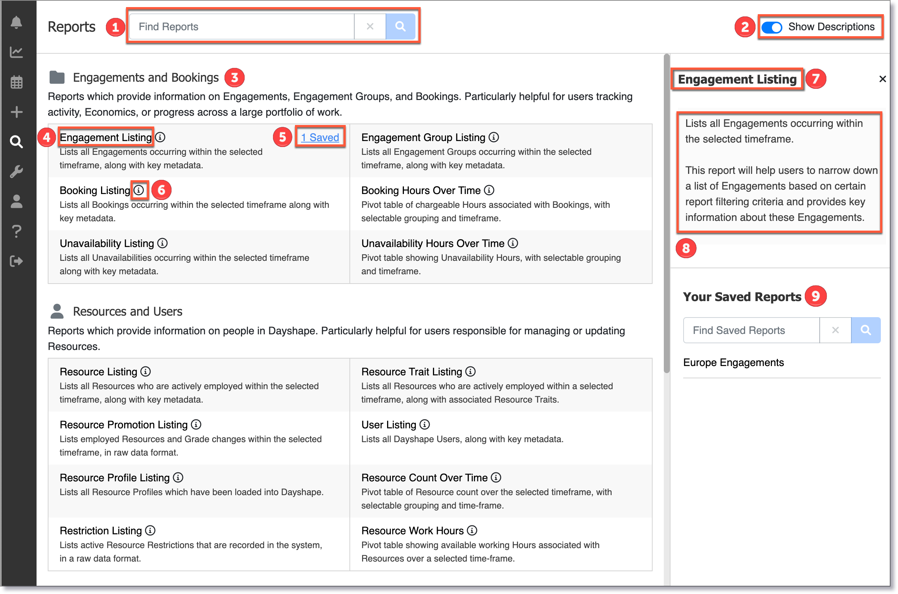Open the Resource Trait Listing report
Image resolution: width=898 pixels, height=594 pixels.
click(411, 372)
